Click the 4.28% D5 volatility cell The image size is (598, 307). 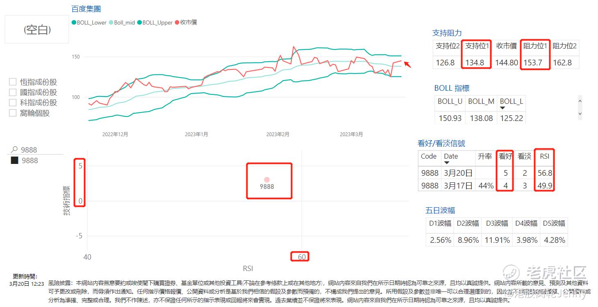[555, 240]
